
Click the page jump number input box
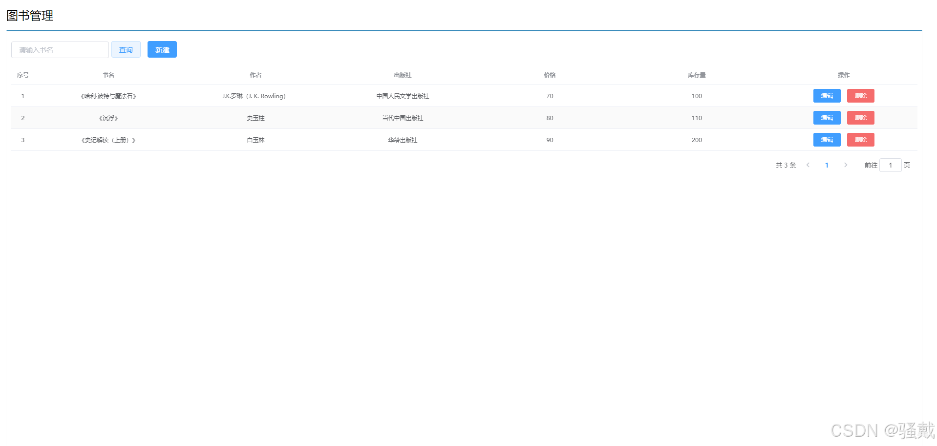pyautogui.click(x=890, y=165)
